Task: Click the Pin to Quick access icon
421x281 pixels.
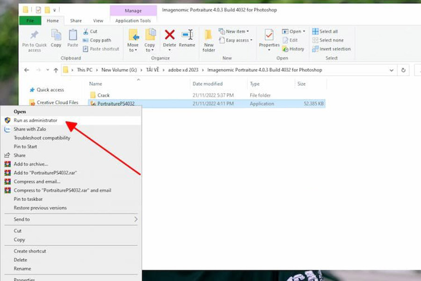Action: (x=34, y=35)
